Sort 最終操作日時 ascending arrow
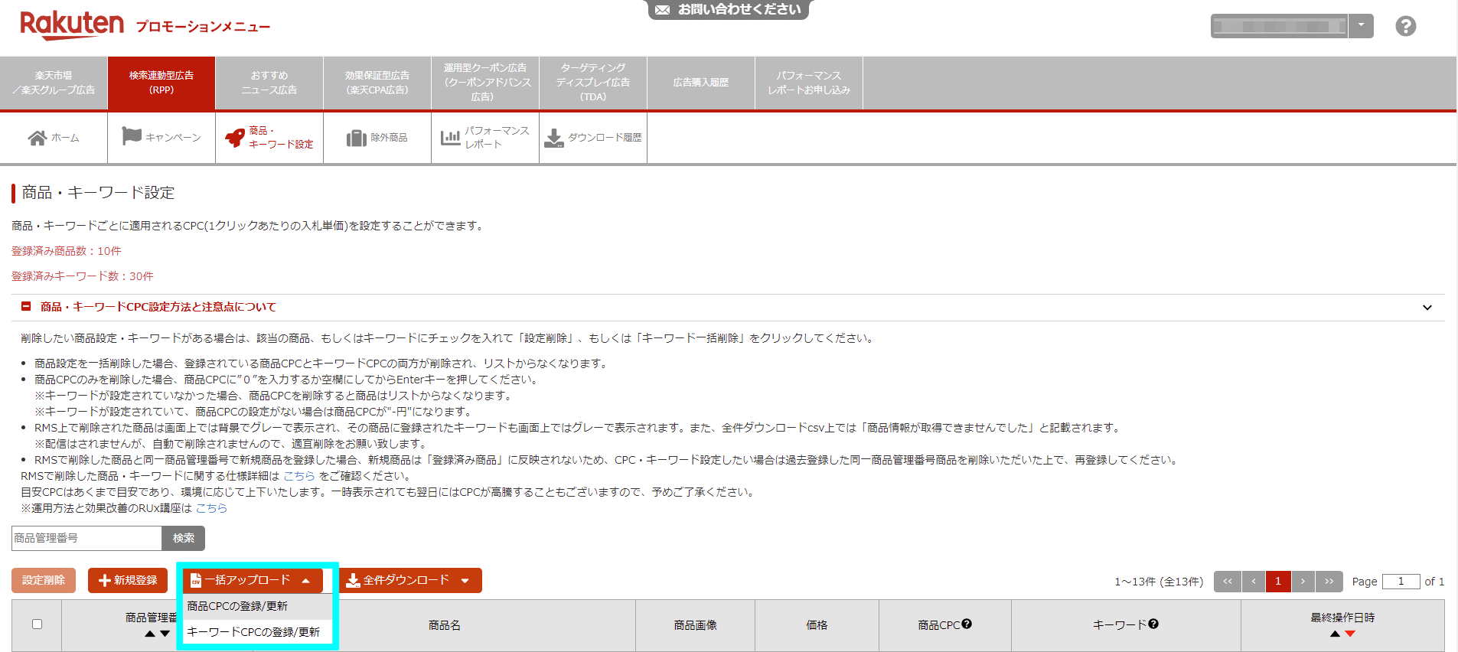Image resolution: width=1458 pixels, height=652 pixels. (1335, 634)
